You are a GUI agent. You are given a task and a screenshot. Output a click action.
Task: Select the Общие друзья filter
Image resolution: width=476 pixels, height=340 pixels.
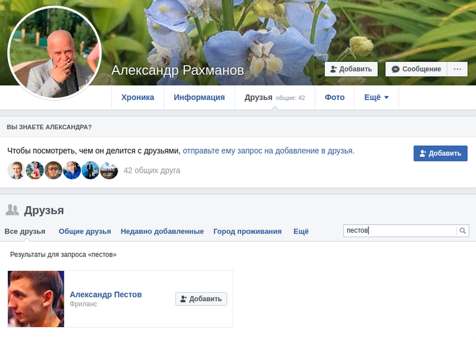click(84, 232)
